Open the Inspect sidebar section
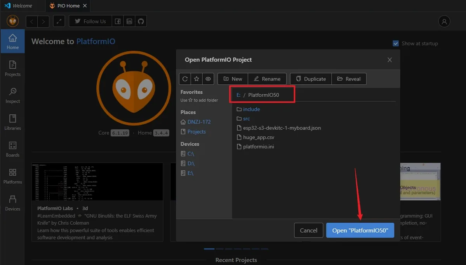This screenshot has width=466, height=265. (12, 95)
